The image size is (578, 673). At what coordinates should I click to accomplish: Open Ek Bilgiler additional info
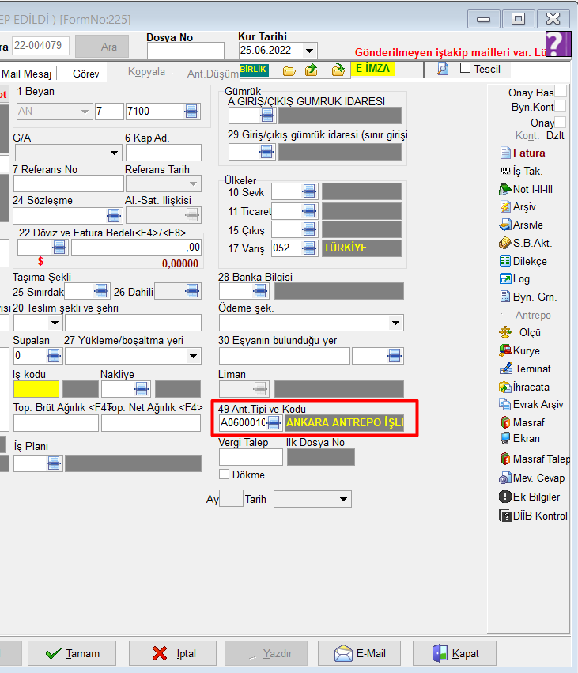click(507, 497)
